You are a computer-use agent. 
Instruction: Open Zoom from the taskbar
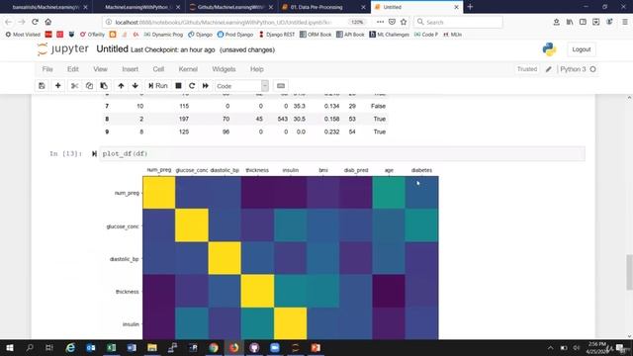pyautogui.click(x=275, y=347)
